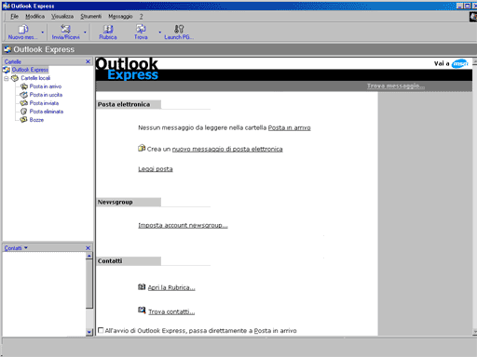Click Imposta account newsgroup link
The width and height of the screenshot is (477, 357).
(x=183, y=225)
